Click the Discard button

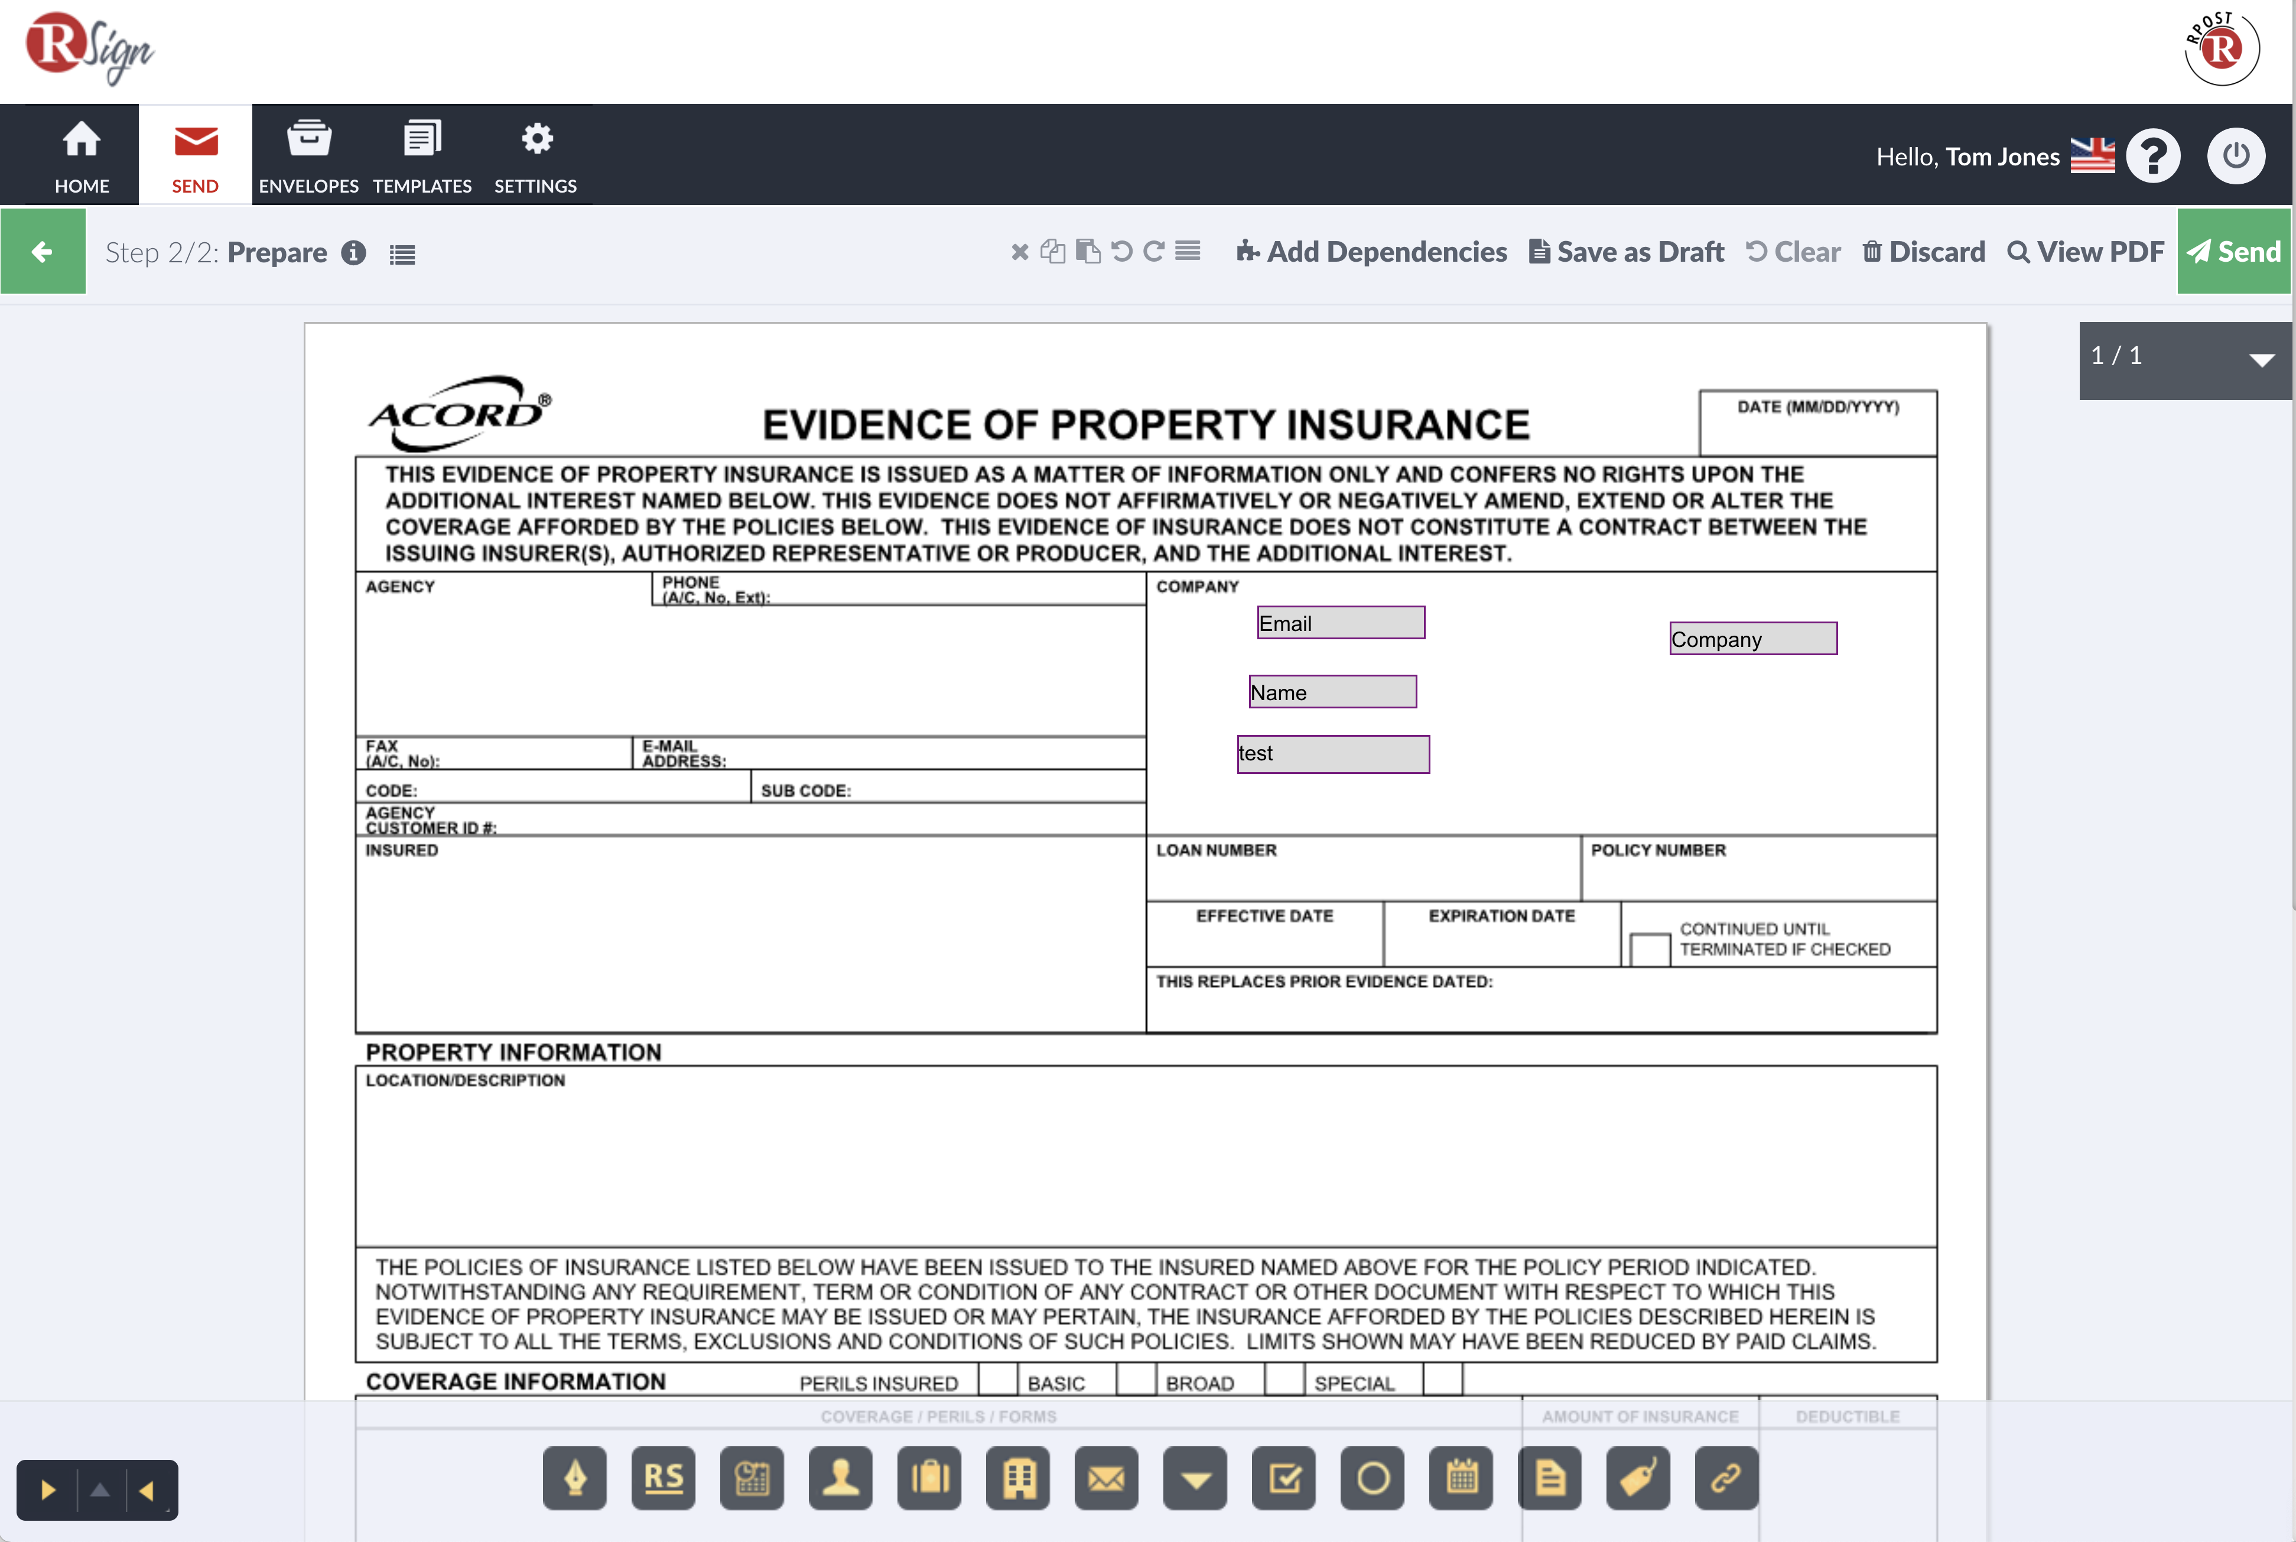point(1923,252)
